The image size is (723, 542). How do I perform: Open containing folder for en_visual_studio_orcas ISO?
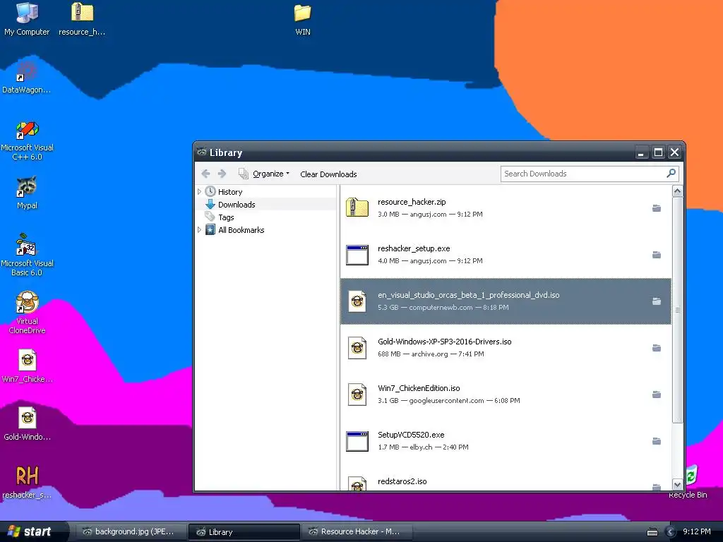coord(657,301)
